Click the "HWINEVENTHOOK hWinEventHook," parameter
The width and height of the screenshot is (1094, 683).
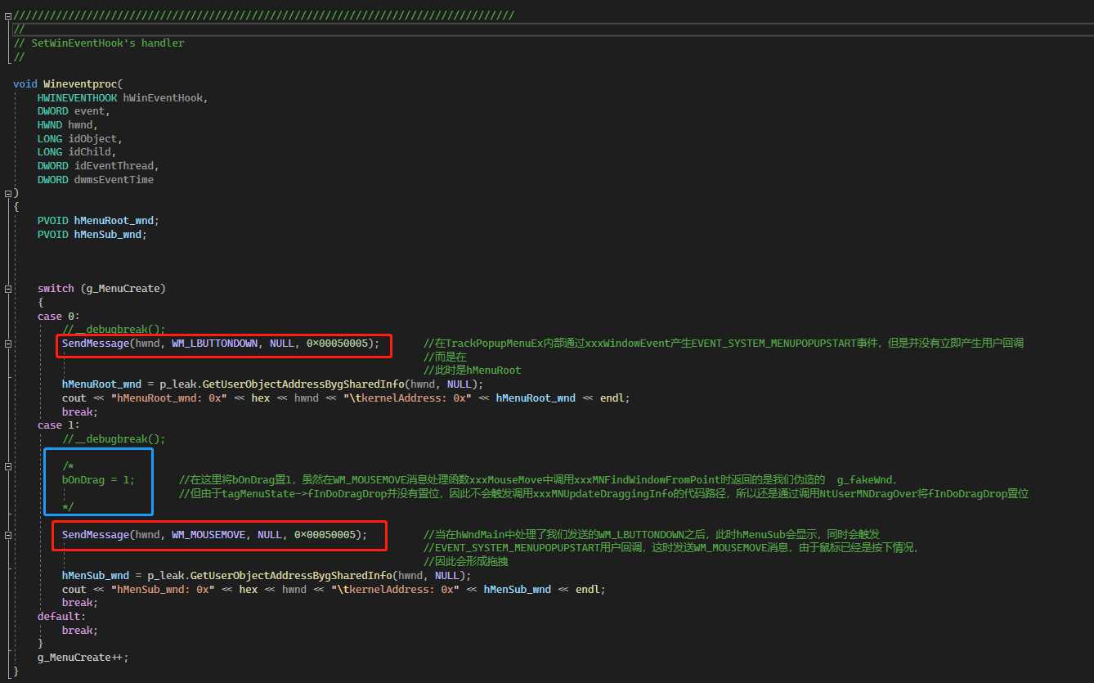tap(123, 97)
